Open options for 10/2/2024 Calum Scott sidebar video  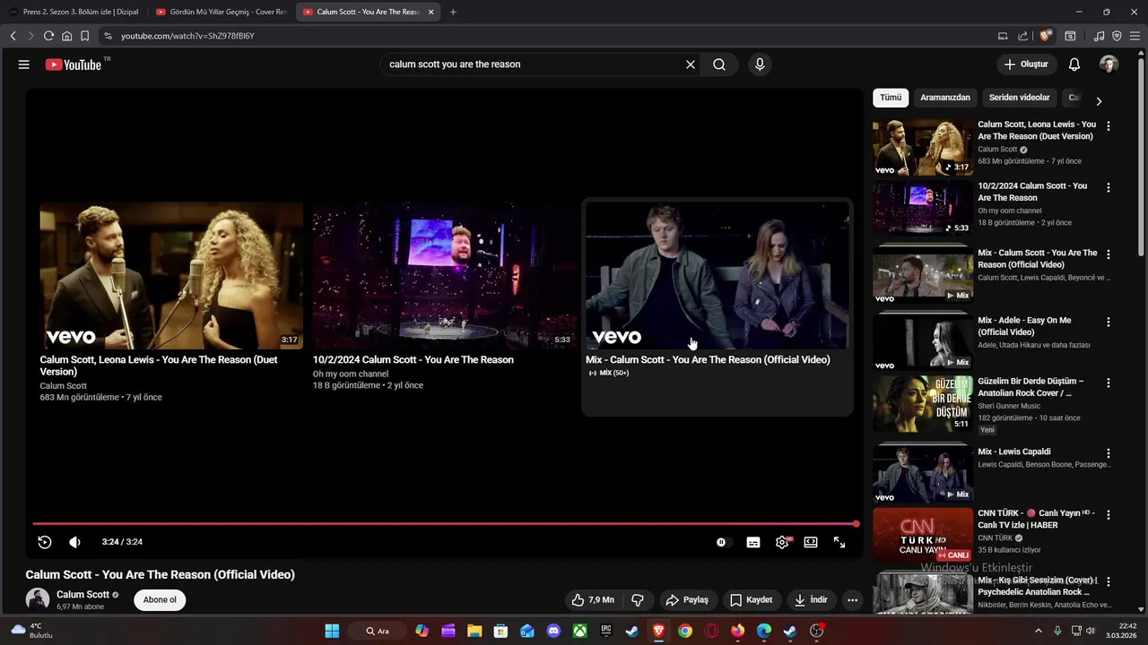coord(1109,188)
